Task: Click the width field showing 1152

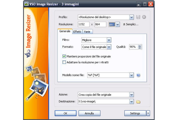Action: [x=84, y=25]
